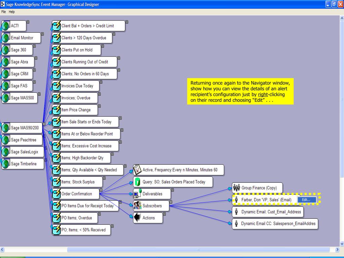
Task: Click the globe icon beside Sage MAS90/200
Action: [x=6, y=128]
